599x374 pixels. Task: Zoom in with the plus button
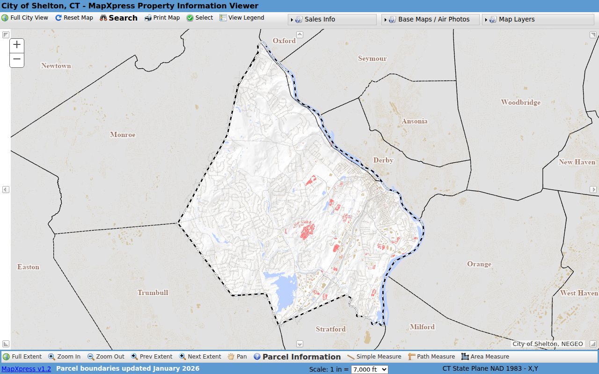17,45
